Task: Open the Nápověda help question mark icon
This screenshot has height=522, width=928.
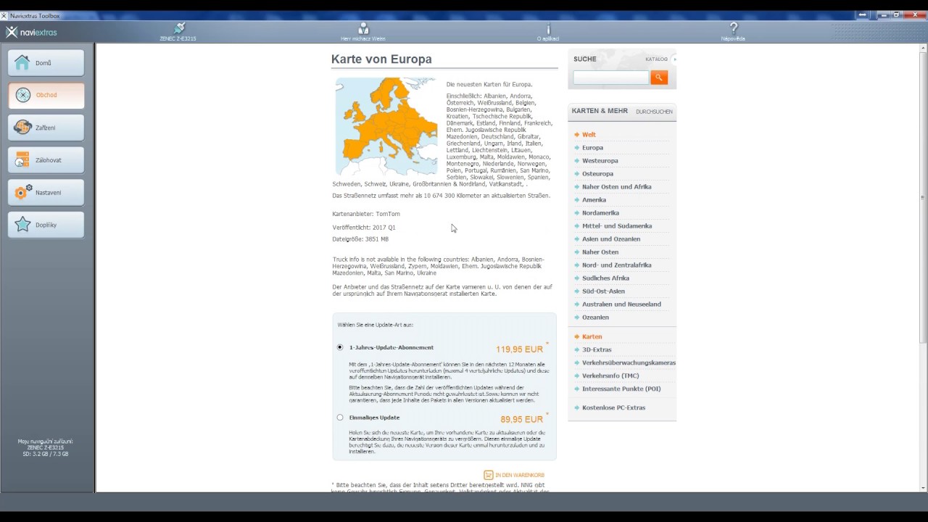Action: 733,28
